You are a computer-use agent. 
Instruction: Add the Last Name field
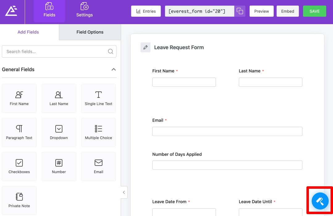coord(59,98)
